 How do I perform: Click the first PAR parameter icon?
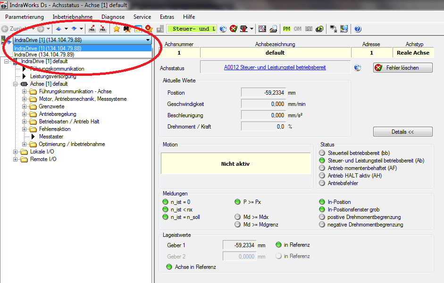[92, 29]
